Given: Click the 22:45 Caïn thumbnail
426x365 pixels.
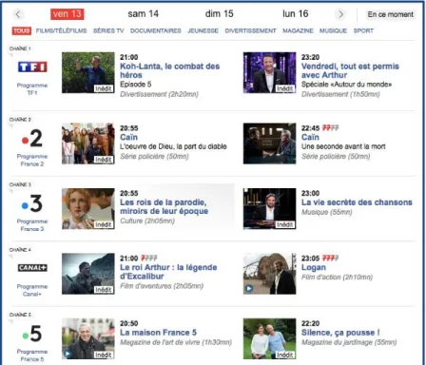Looking at the screenshot, I should tap(269, 144).
